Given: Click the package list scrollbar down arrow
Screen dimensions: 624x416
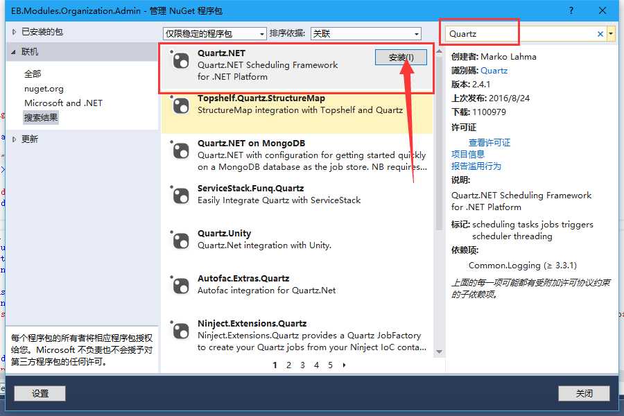Looking at the screenshot, I should coord(440,352).
